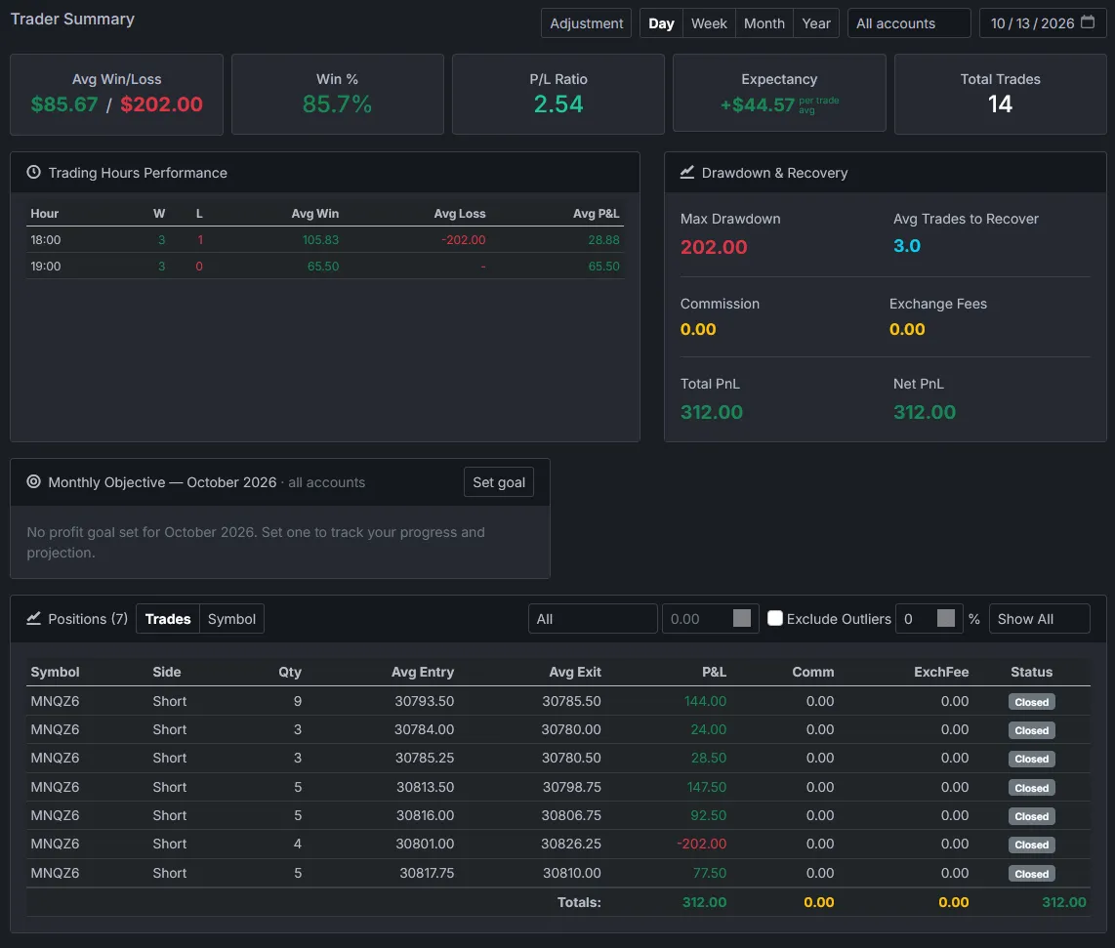1115x948 pixels.
Task: Click the Comm column header
Action: (812, 672)
